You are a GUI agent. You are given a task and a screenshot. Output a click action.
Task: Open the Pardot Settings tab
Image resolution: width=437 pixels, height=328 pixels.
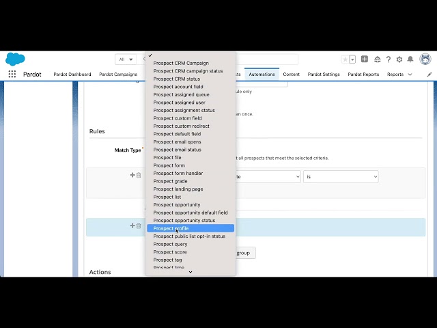pyautogui.click(x=324, y=74)
